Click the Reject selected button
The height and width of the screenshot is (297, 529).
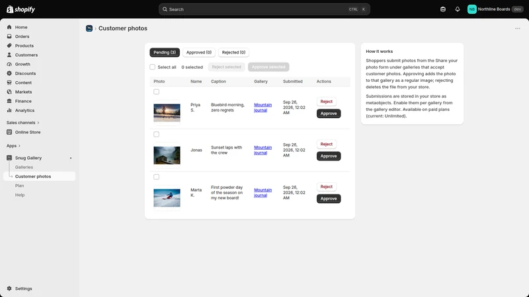(x=226, y=67)
